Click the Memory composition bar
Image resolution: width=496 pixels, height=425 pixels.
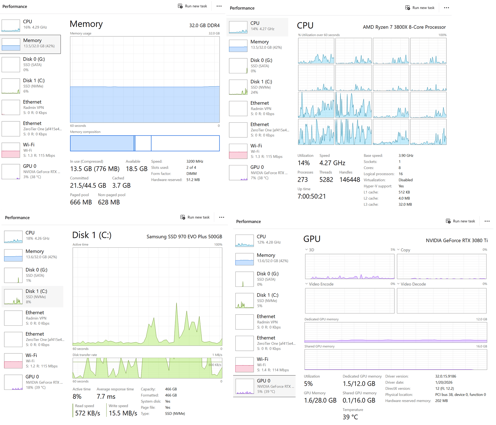pyautogui.click(x=145, y=143)
